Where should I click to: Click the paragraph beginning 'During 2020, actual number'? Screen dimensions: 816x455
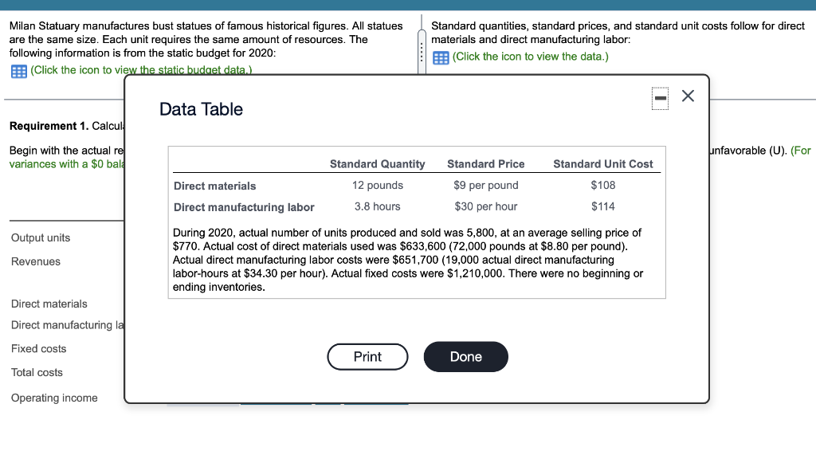(x=407, y=260)
